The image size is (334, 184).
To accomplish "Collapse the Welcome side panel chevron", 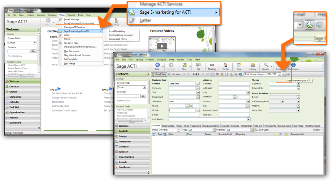I will [x=39, y=29].
